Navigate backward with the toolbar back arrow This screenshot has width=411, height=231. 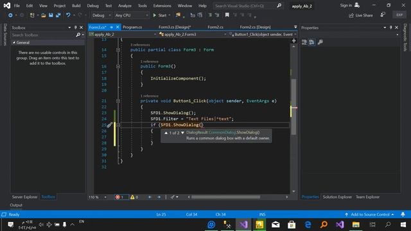[10, 15]
